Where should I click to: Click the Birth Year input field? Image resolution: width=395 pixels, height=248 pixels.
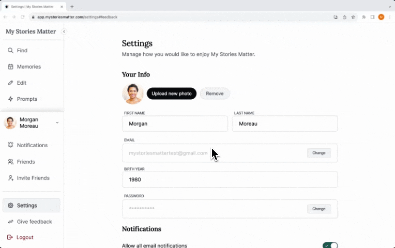(230, 179)
